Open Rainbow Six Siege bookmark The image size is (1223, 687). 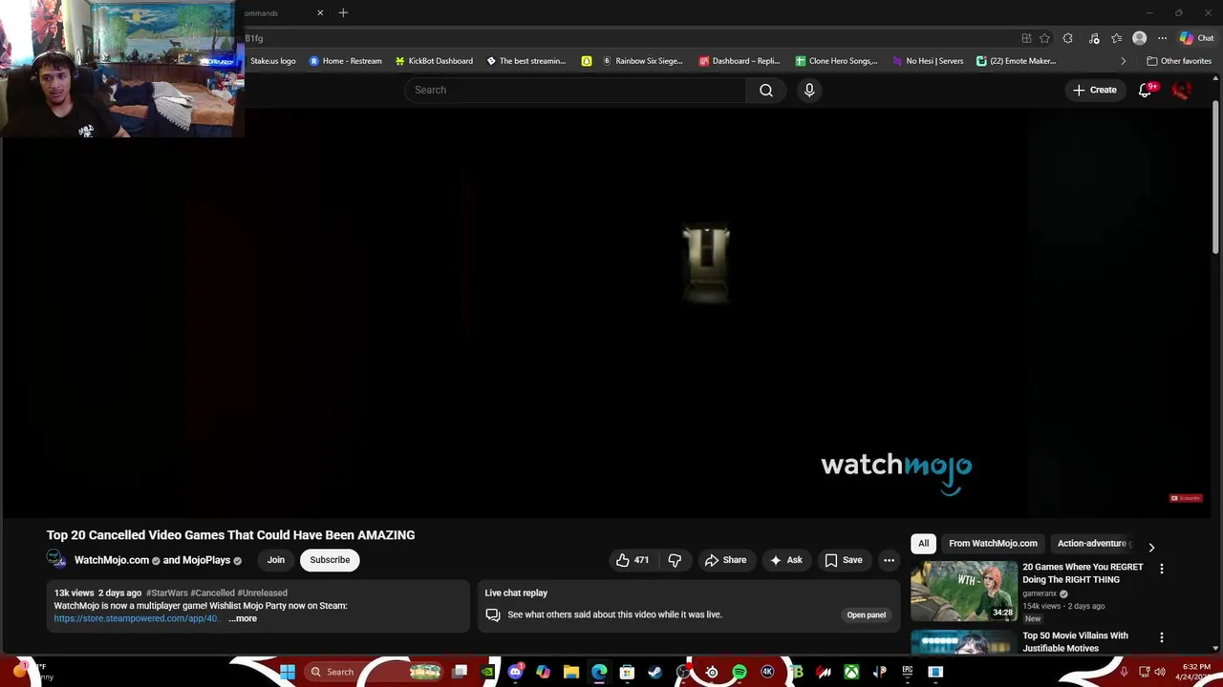[642, 61]
